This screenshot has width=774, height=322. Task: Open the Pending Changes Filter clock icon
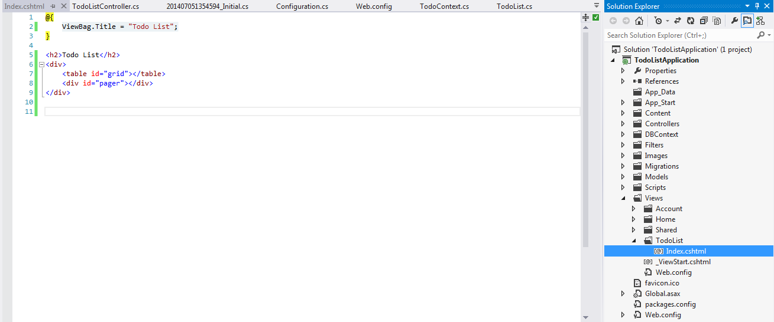point(658,21)
